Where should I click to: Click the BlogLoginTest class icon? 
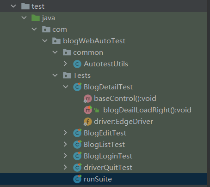[x=77, y=156]
